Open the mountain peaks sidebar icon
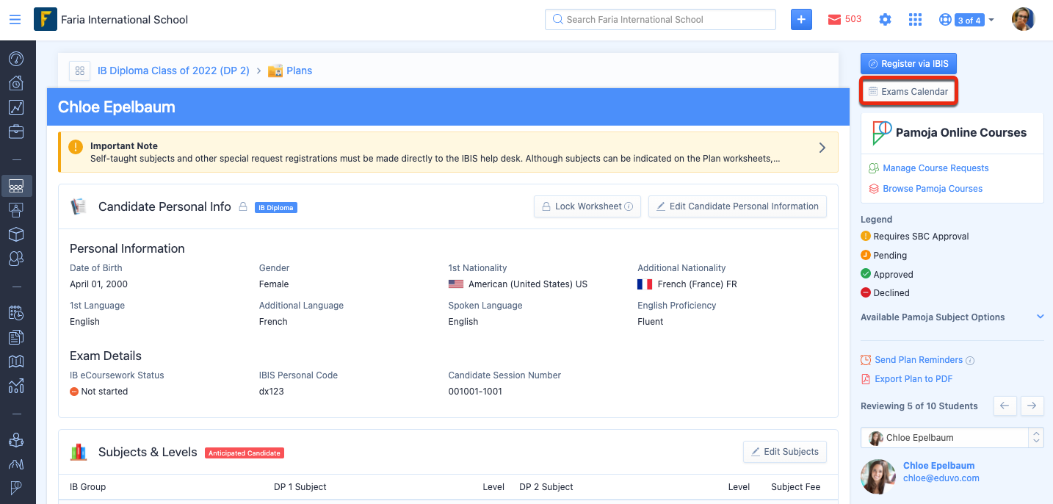The image size is (1053, 504). [x=16, y=464]
